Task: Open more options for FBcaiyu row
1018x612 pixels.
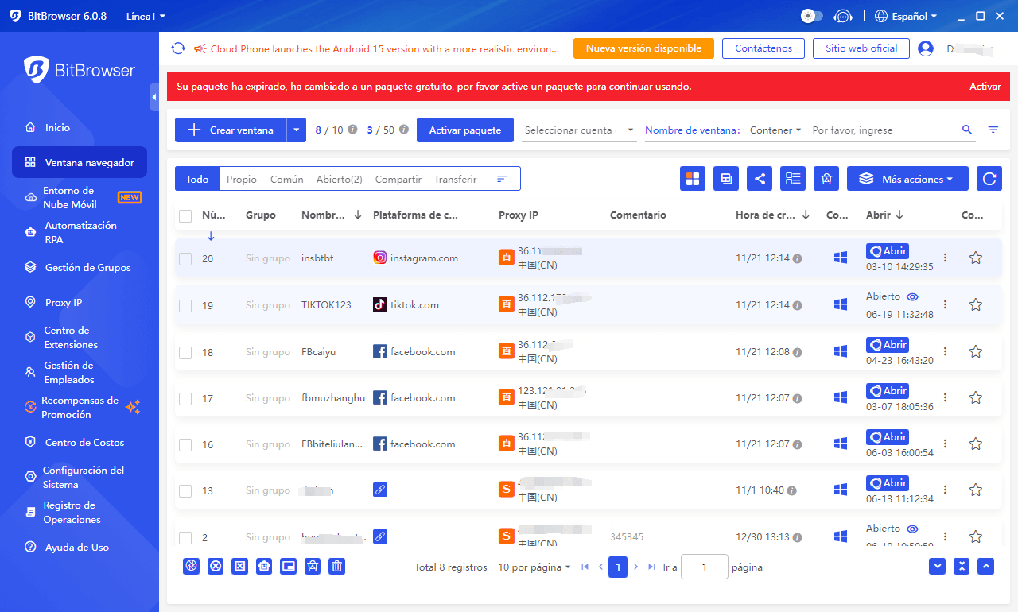Action: (x=945, y=351)
